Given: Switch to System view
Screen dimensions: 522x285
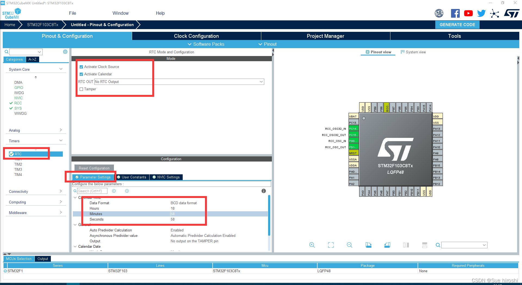Looking at the screenshot, I should click(x=413, y=52).
